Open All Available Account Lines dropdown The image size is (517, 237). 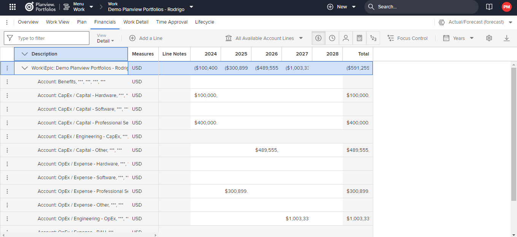pyautogui.click(x=264, y=38)
